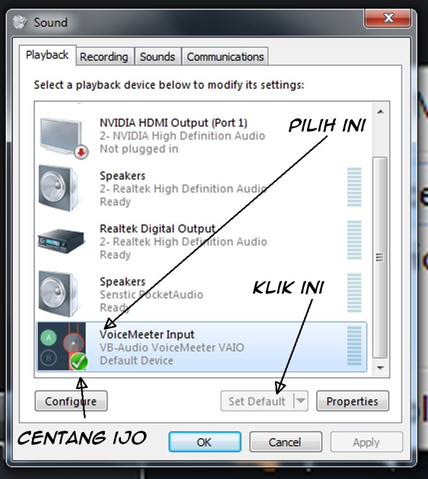Expand the Set Default dropdown arrow
This screenshot has width=428, height=479.
pyautogui.click(x=301, y=401)
